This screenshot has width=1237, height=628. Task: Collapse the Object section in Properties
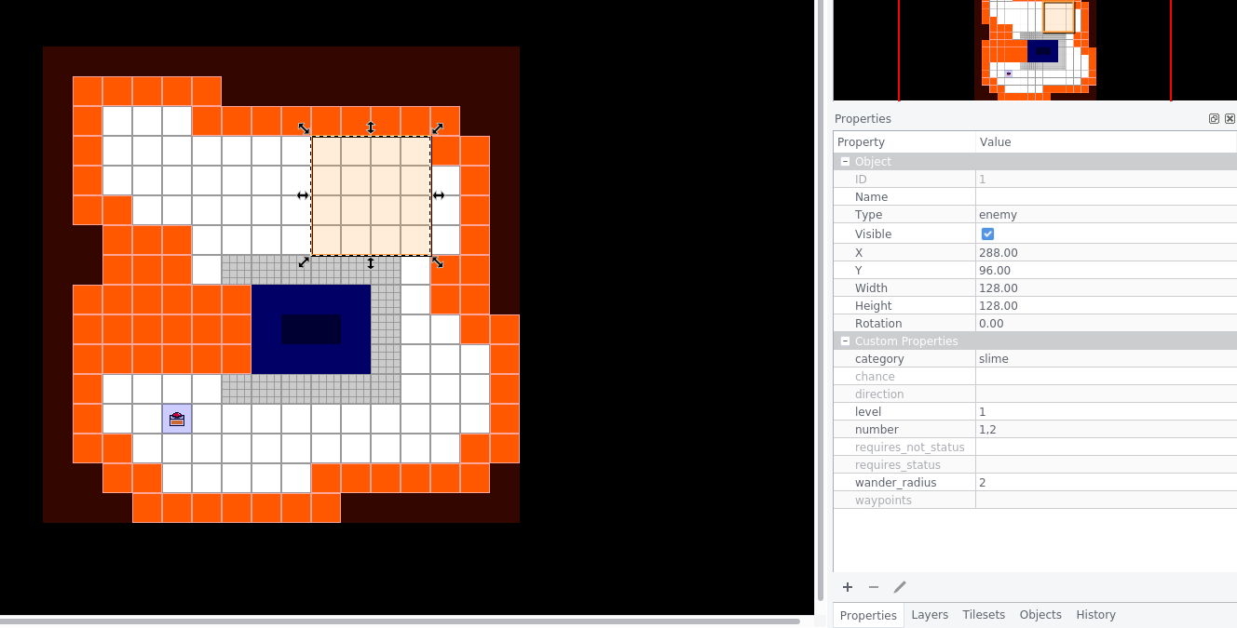[x=846, y=161]
